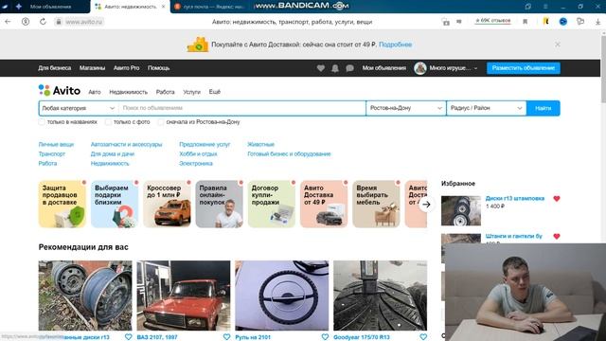Click the www.avito.ru address field

84,22
